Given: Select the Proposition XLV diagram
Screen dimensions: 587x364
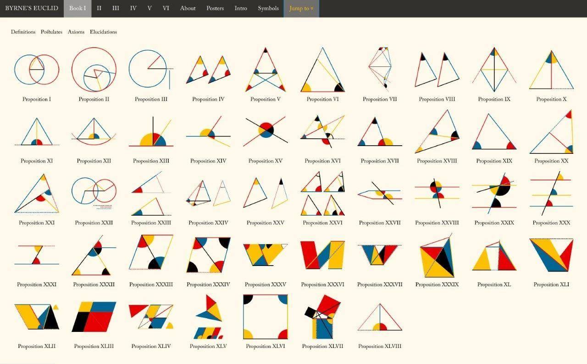Looking at the screenshot, I should [208, 317].
